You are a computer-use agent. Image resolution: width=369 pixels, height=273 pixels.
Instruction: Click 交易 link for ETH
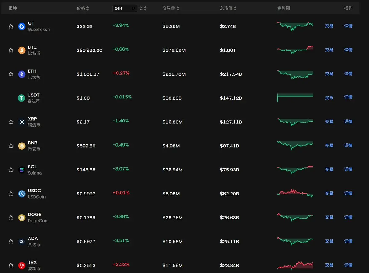click(x=329, y=74)
